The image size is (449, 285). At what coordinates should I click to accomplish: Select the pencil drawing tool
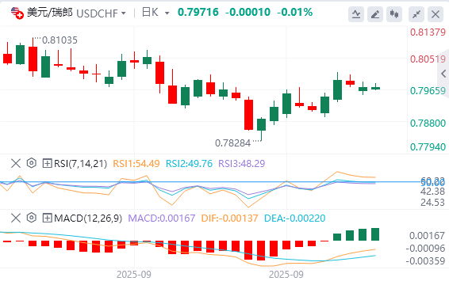click(x=375, y=14)
